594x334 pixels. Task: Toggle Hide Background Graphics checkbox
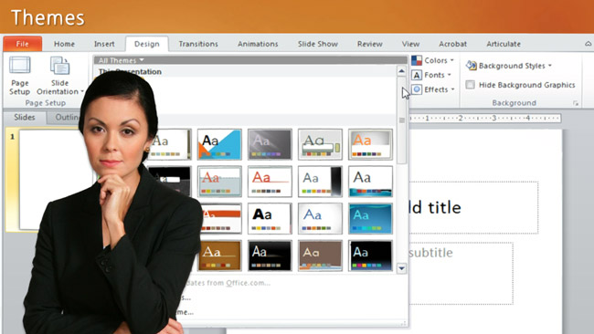tap(470, 85)
